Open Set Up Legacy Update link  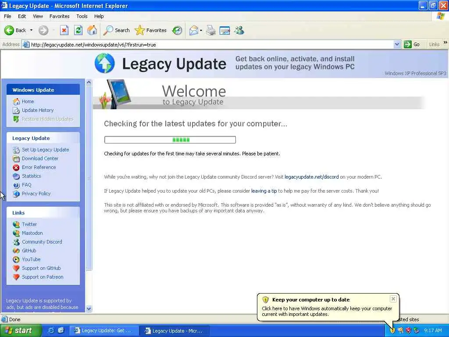point(45,150)
